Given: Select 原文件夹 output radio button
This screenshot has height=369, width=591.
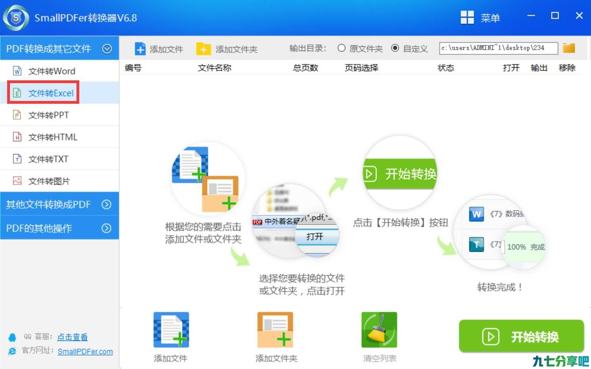Looking at the screenshot, I should point(341,48).
